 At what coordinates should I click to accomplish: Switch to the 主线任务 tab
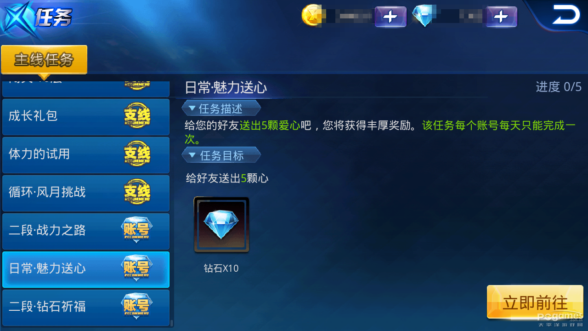tap(44, 60)
